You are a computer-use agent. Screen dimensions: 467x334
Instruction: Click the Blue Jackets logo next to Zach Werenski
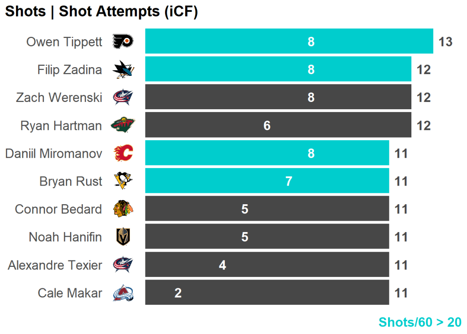(x=123, y=97)
